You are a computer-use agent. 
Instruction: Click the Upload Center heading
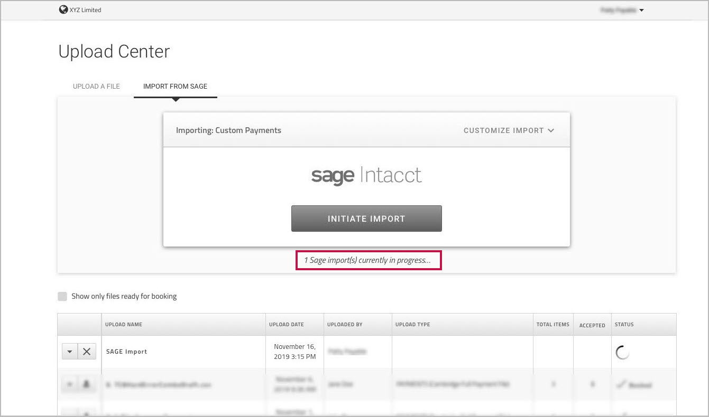click(114, 52)
